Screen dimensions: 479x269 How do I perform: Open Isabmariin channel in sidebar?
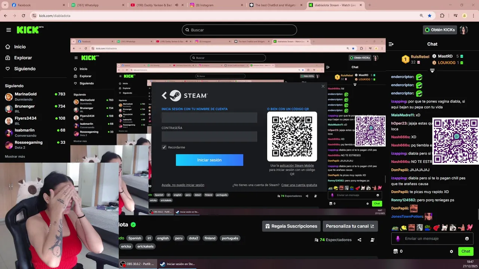[x=35, y=133]
